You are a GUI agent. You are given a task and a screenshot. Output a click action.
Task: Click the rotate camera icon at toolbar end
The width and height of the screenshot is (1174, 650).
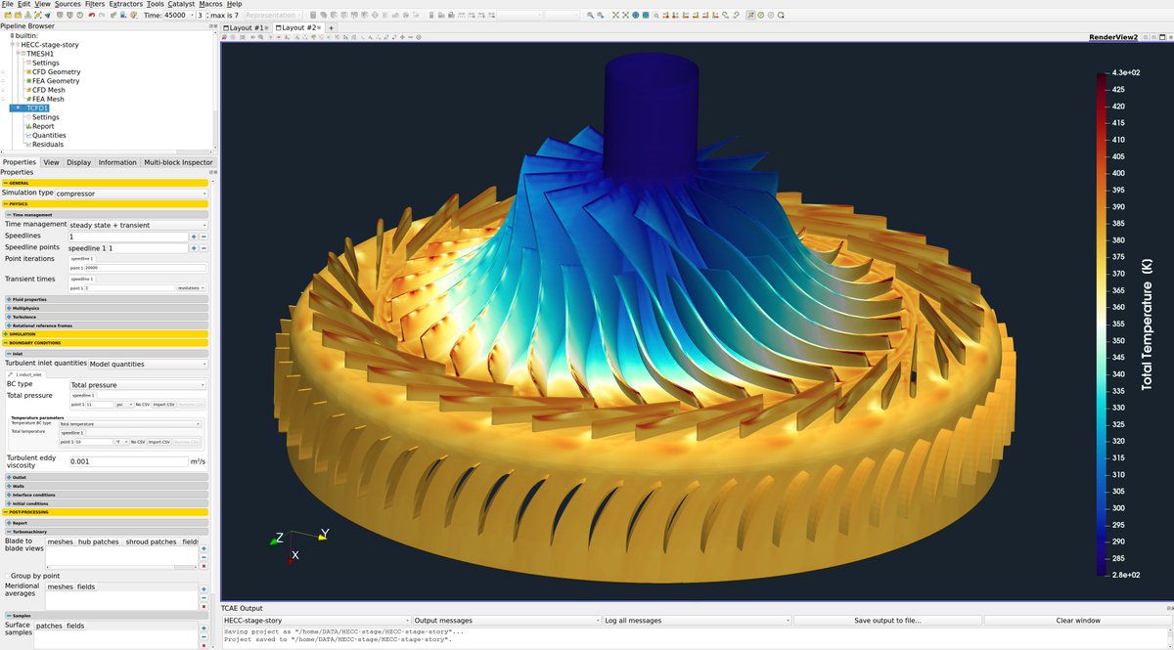coord(780,16)
